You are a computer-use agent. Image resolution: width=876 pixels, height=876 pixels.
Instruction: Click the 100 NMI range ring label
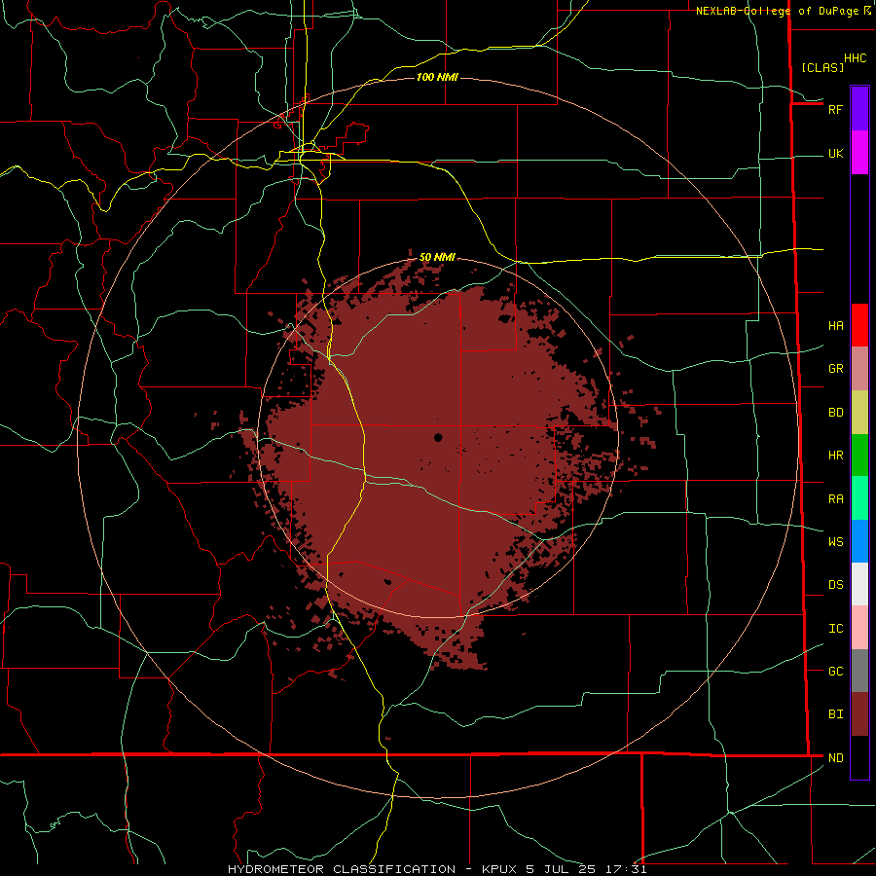[437, 77]
